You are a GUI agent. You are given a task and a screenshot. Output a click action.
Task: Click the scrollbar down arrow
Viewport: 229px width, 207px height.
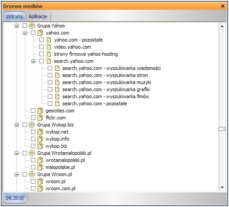(222, 188)
